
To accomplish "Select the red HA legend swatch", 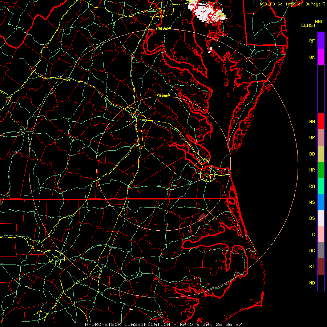I will (x=321, y=121).
